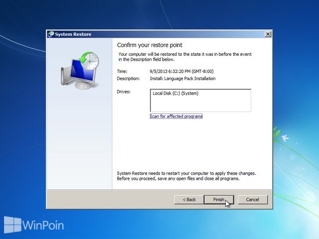Open Scan for affected programs link
The image size is (319, 239).
click(x=176, y=117)
